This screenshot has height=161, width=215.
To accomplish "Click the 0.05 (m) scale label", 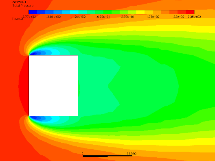I will (132, 154).
